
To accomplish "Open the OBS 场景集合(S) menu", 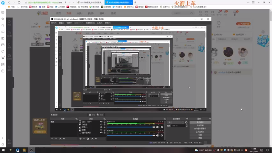I will [x=90, y=23].
